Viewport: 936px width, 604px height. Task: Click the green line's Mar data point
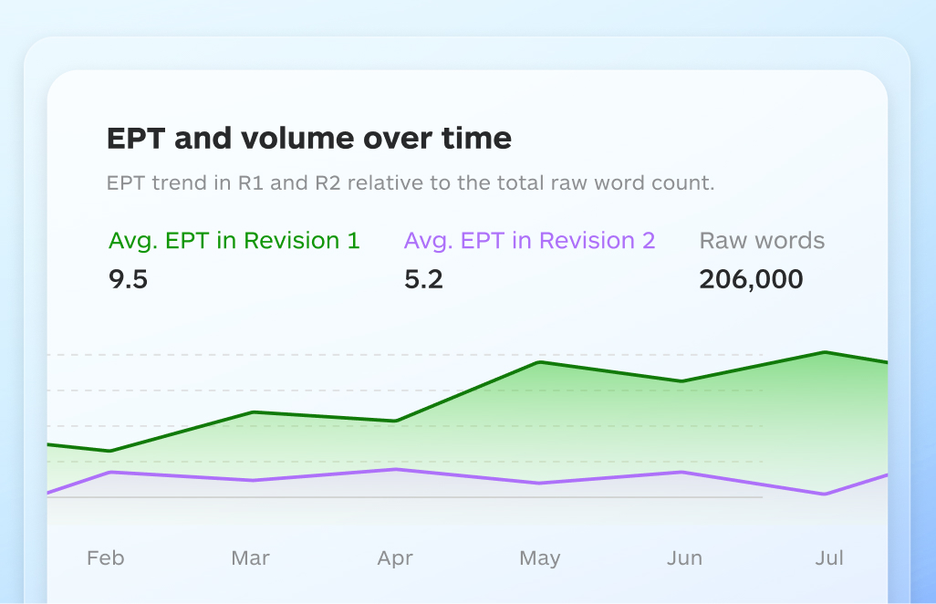[252, 412]
